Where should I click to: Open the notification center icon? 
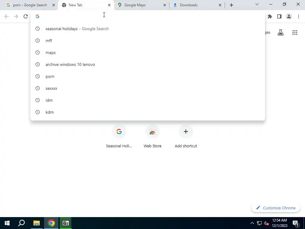point(295,223)
